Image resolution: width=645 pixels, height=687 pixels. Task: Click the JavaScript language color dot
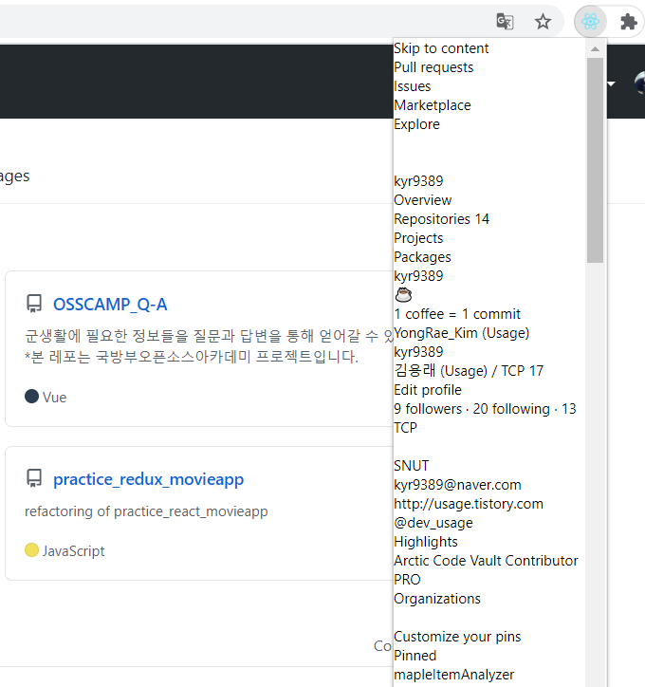tap(31, 549)
